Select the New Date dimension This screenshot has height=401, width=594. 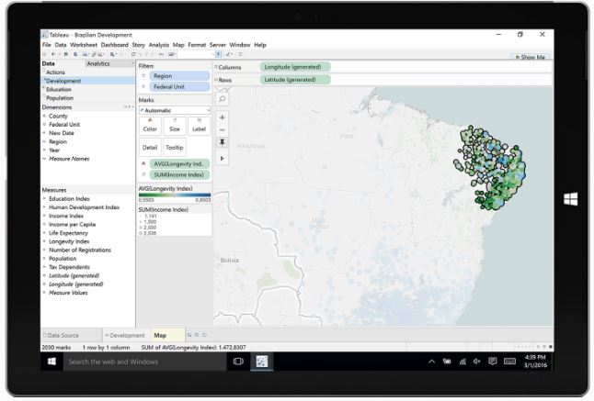click(x=61, y=133)
